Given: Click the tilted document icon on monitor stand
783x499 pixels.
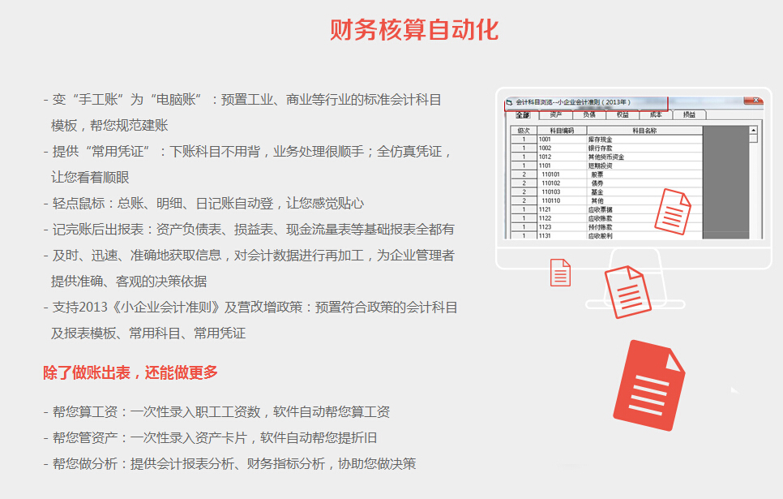Looking at the screenshot, I should (627, 291).
